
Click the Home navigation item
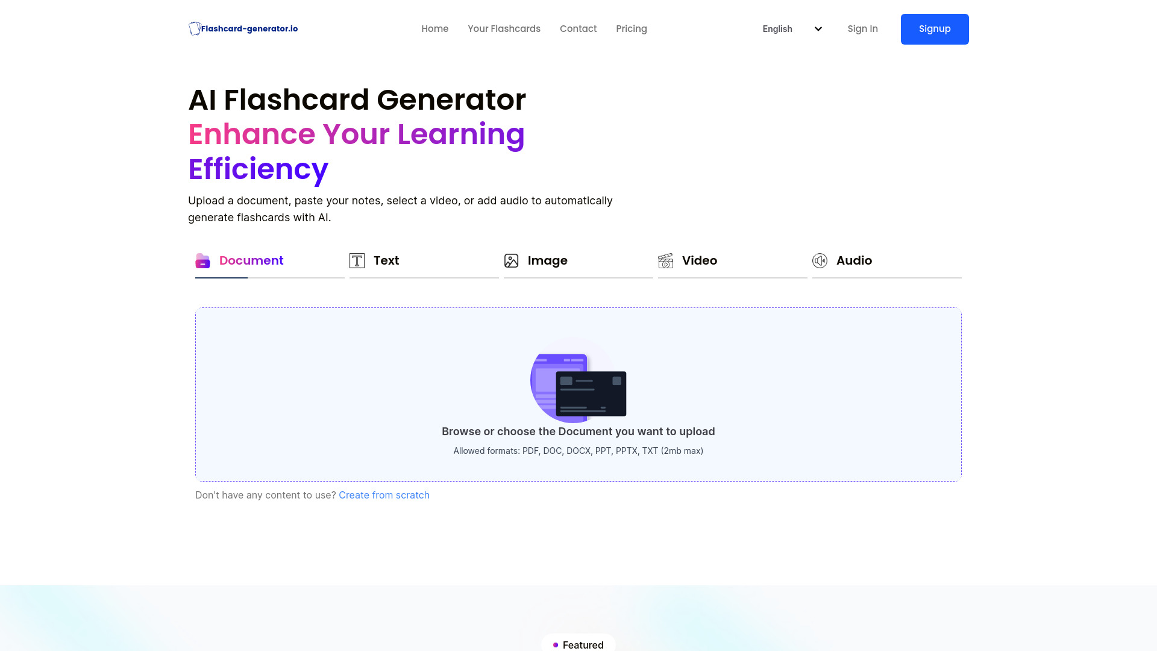[434, 28]
